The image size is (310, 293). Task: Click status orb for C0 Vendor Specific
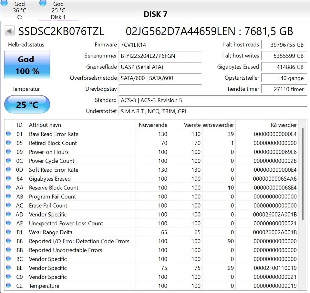[8, 277]
